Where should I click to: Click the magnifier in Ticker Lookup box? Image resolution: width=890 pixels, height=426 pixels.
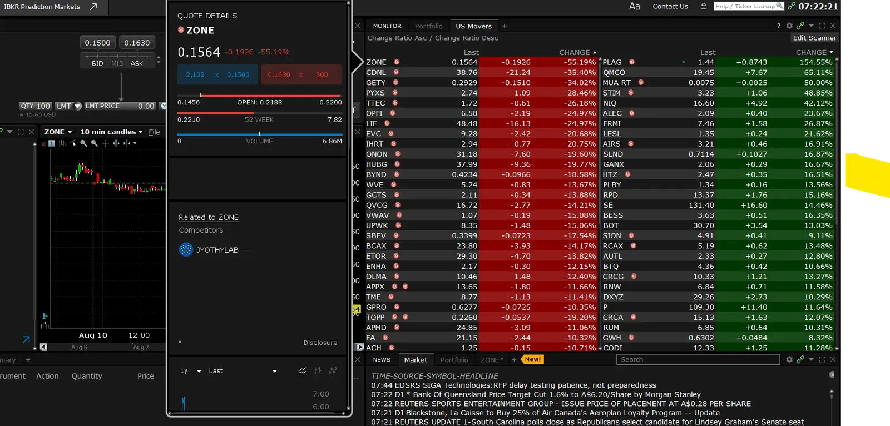tap(780, 6)
